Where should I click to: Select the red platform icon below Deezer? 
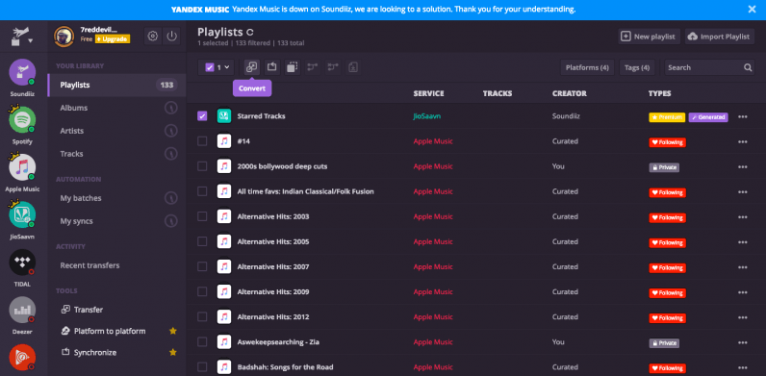point(22,357)
